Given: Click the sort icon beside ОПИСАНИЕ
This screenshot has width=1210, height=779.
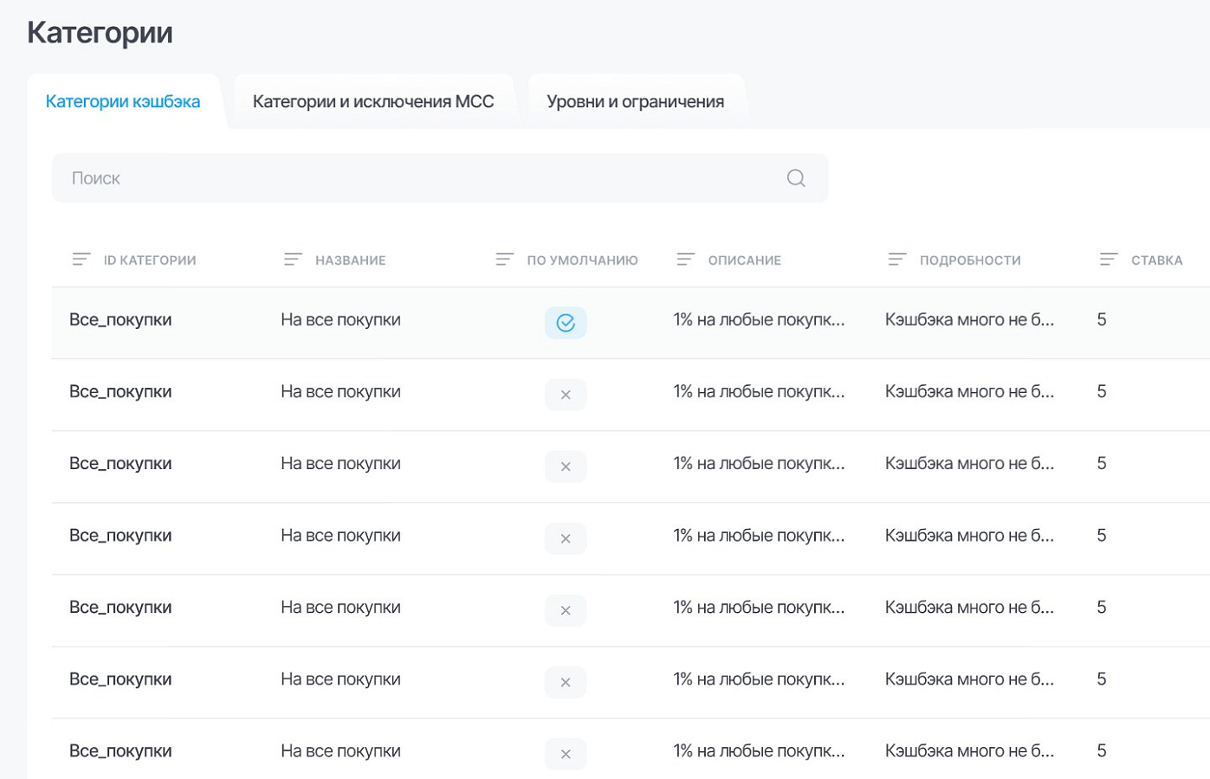Looking at the screenshot, I should point(685,260).
